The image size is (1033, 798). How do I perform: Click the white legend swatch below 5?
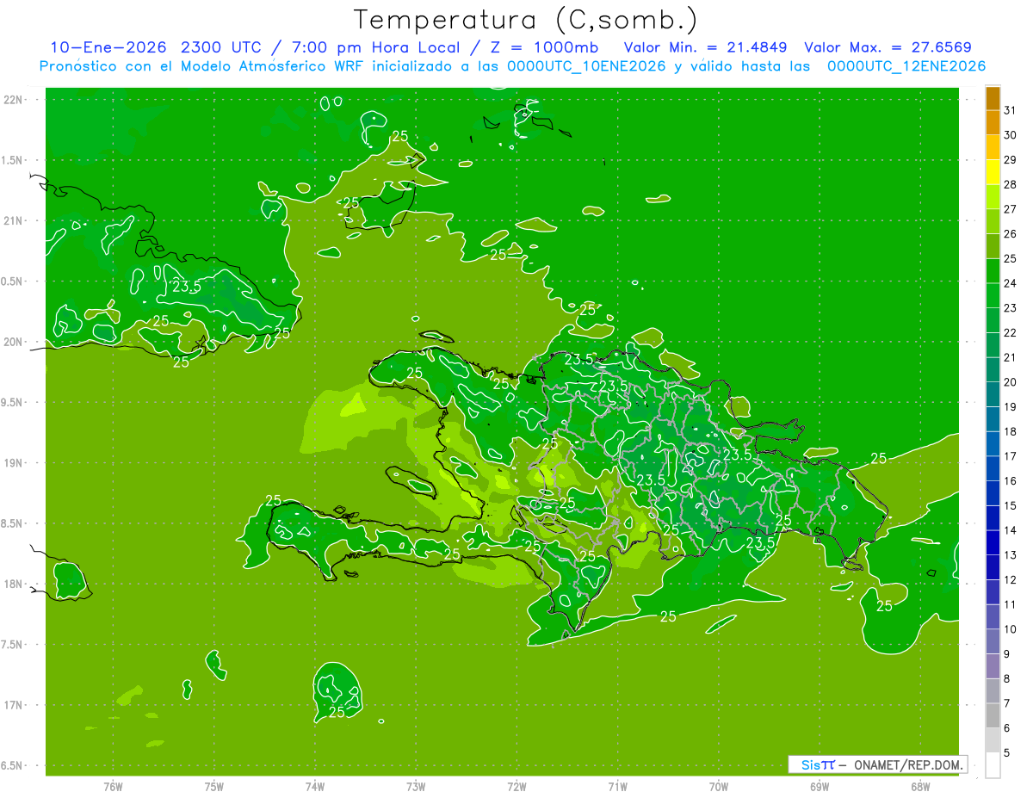[x=993, y=765]
